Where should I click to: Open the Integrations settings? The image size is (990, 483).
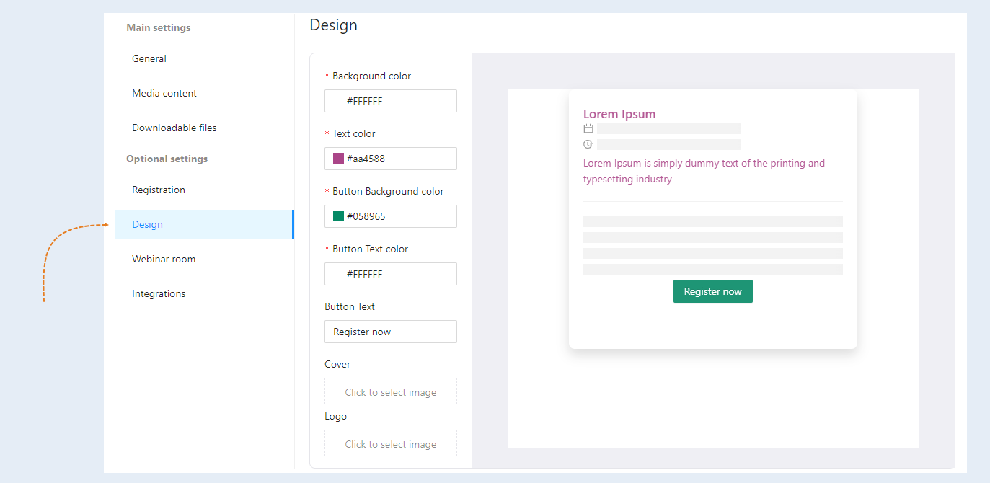(204, 294)
